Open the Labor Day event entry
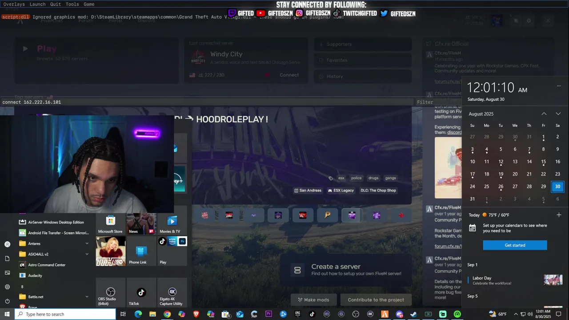The height and width of the screenshot is (320, 569). click(x=515, y=280)
